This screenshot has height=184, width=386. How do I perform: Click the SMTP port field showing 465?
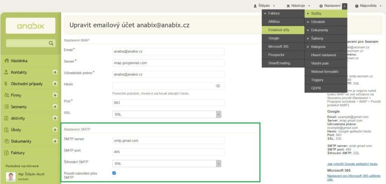click(168, 152)
